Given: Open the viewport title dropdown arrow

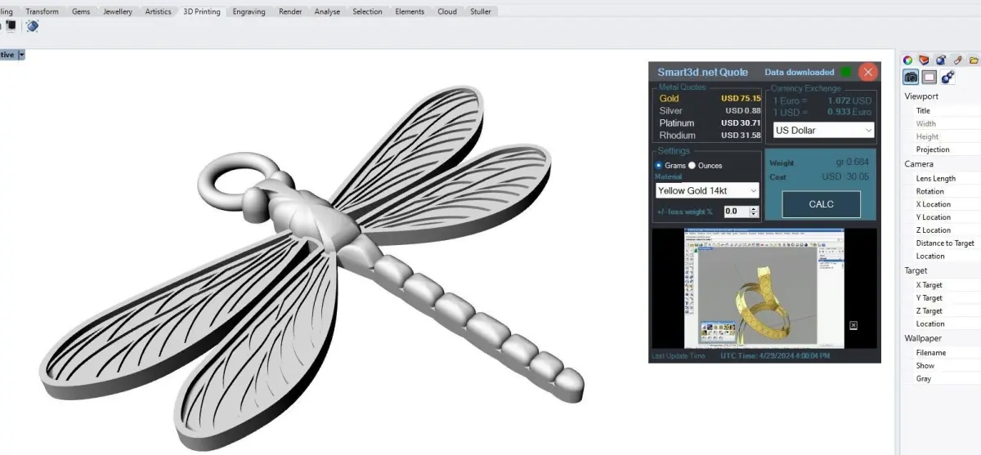Looking at the screenshot, I should 21,55.
